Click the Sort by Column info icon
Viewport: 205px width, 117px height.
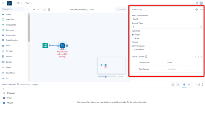pyautogui.click(x=146, y=57)
